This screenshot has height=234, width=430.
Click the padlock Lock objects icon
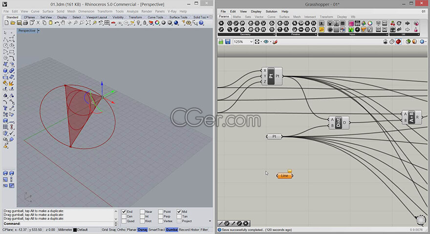[145, 23]
